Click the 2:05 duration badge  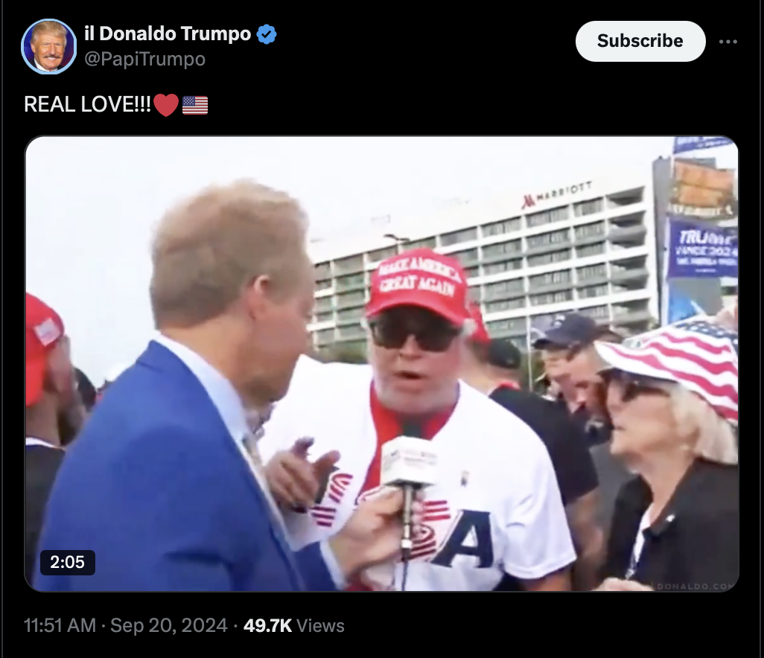tap(67, 562)
